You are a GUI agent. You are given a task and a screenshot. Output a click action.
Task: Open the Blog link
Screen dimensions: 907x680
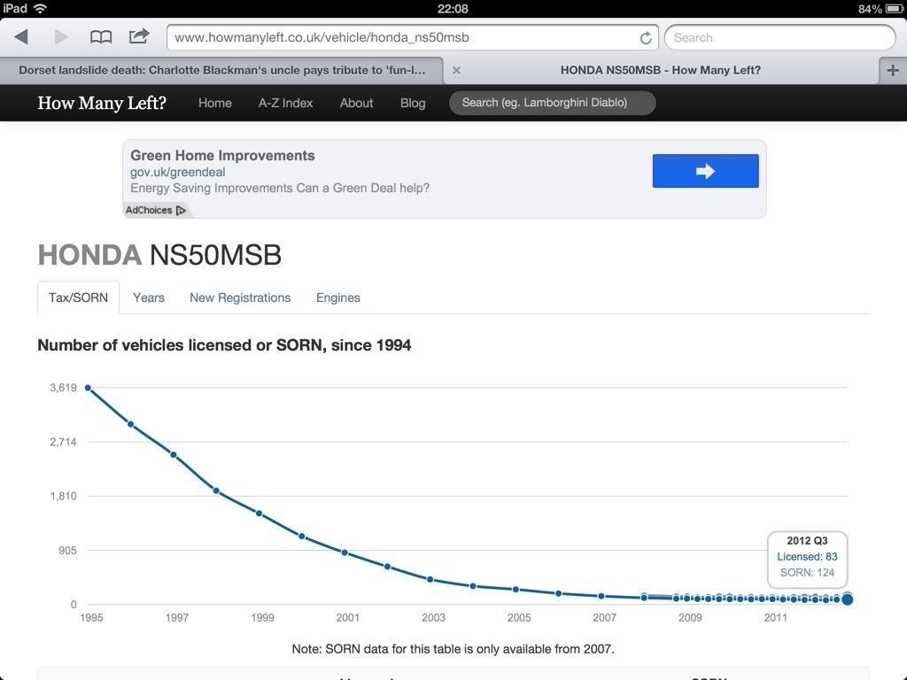click(413, 103)
